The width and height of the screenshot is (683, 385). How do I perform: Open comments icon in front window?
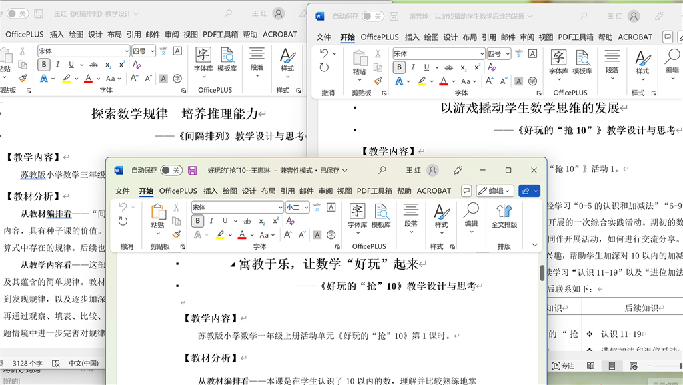tap(466, 191)
